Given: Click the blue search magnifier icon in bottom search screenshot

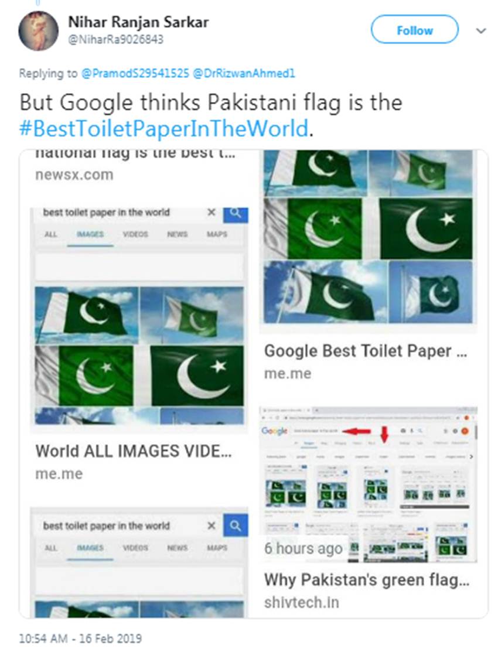Looking at the screenshot, I should 236,525.
